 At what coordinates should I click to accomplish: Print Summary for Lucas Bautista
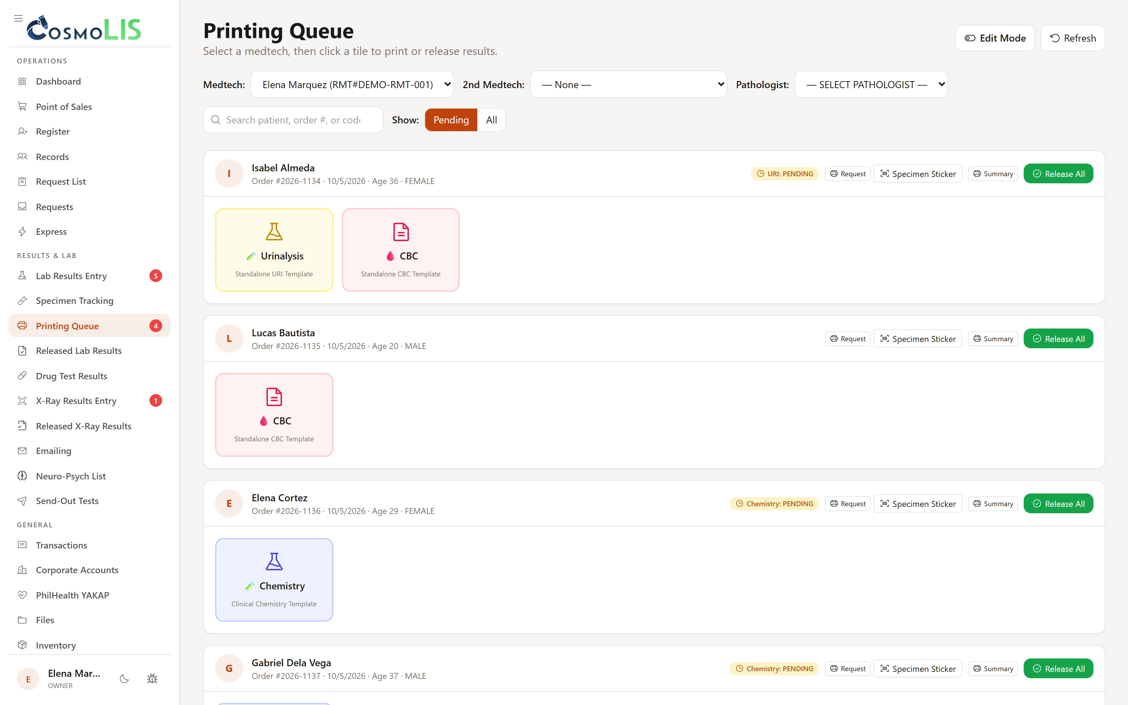coord(993,338)
